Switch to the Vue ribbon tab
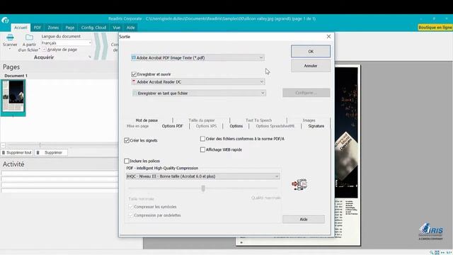Image resolution: width=453 pixels, height=255 pixels. [x=116, y=28]
